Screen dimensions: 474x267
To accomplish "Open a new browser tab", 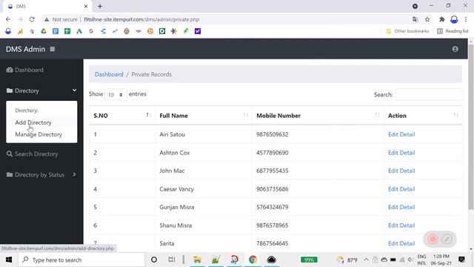I will (x=100, y=6).
